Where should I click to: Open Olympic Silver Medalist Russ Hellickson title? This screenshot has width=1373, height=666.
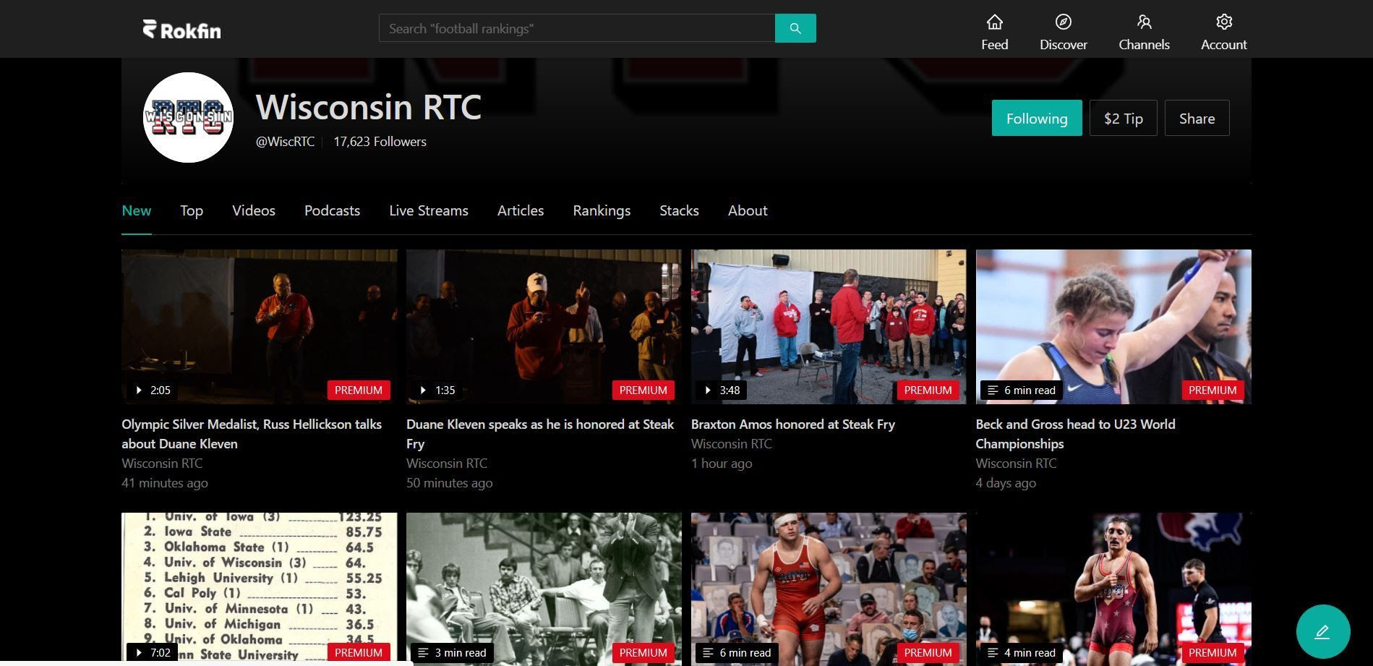point(252,434)
